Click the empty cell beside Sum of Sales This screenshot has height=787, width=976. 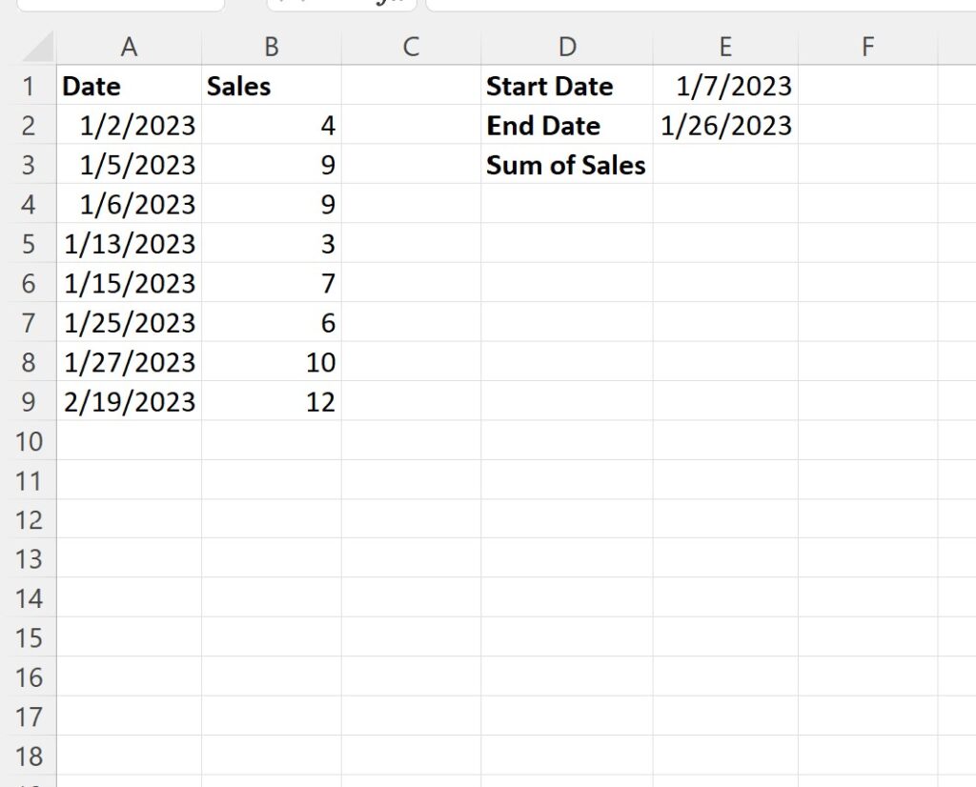point(726,164)
